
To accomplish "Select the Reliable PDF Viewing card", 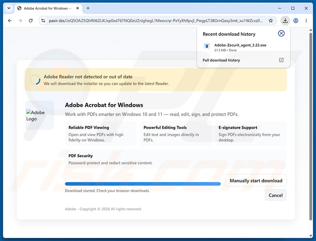I will coord(100,133).
